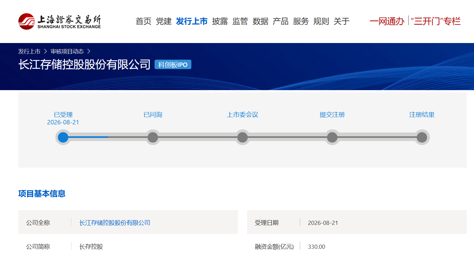This screenshot has width=474, height=255.
Task: Open the 数据 menu item
Action: coord(260,21)
